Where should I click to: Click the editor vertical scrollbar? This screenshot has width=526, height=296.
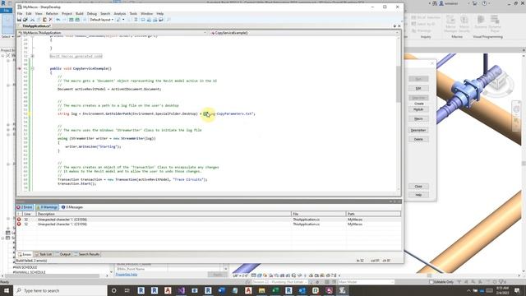tap(399, 84)
